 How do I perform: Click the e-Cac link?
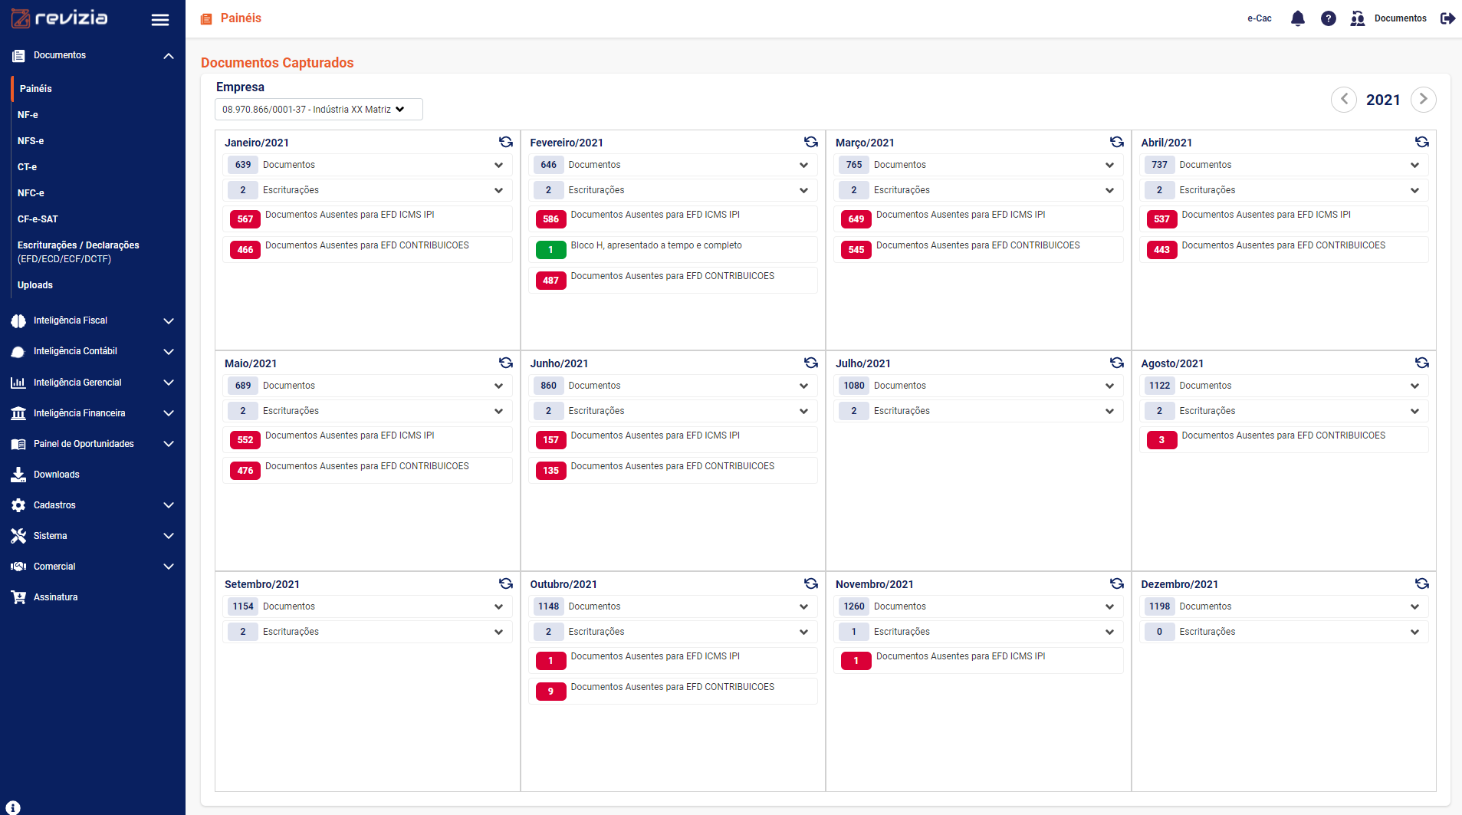pyautogui.click(x=1260, y=18)
